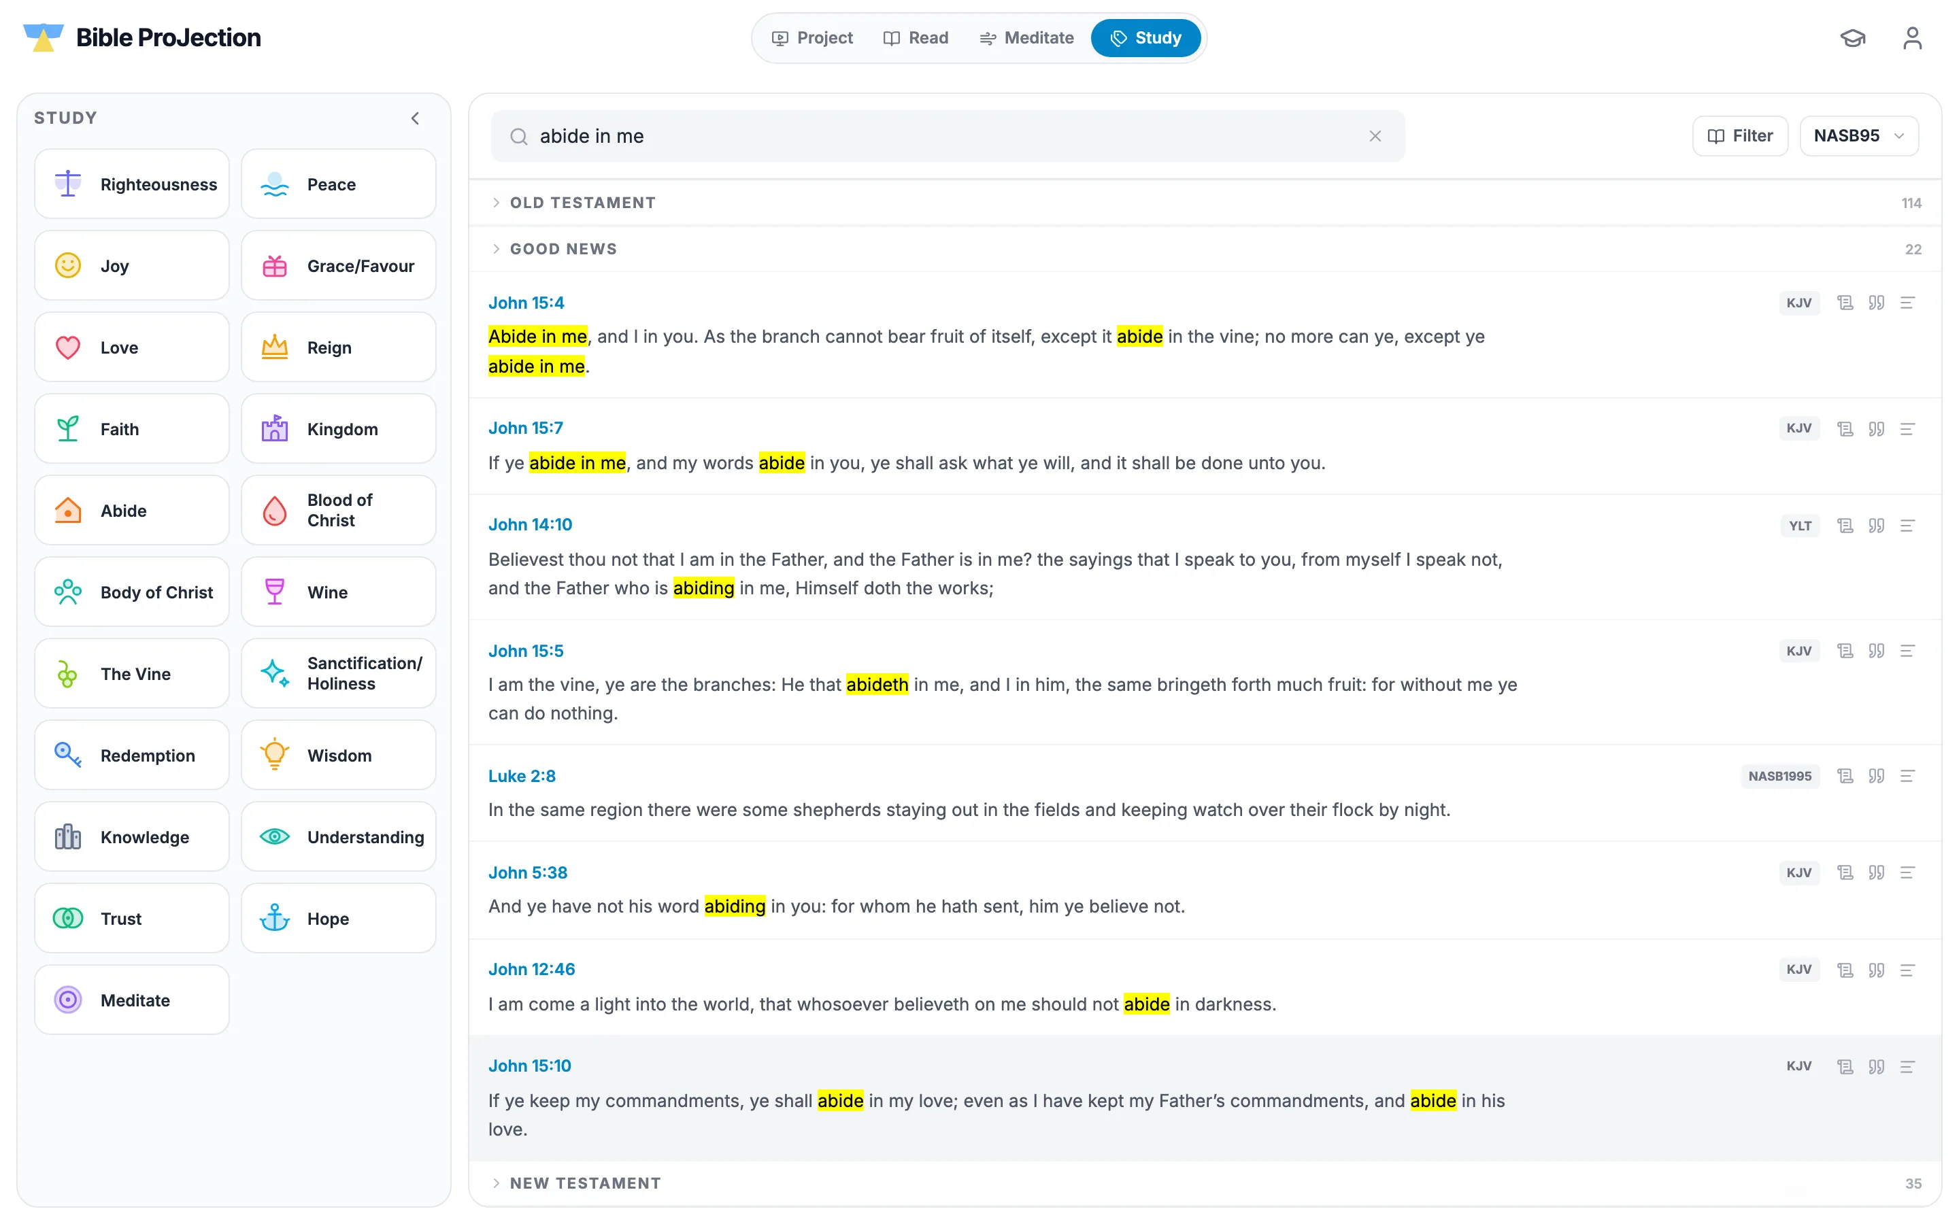Select the Abide study topic

pyautogui.click(x=132, y=510)
